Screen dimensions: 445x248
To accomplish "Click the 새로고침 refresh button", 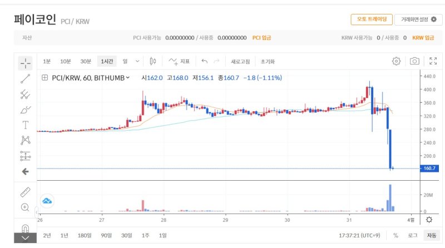I will pos(240,62).
